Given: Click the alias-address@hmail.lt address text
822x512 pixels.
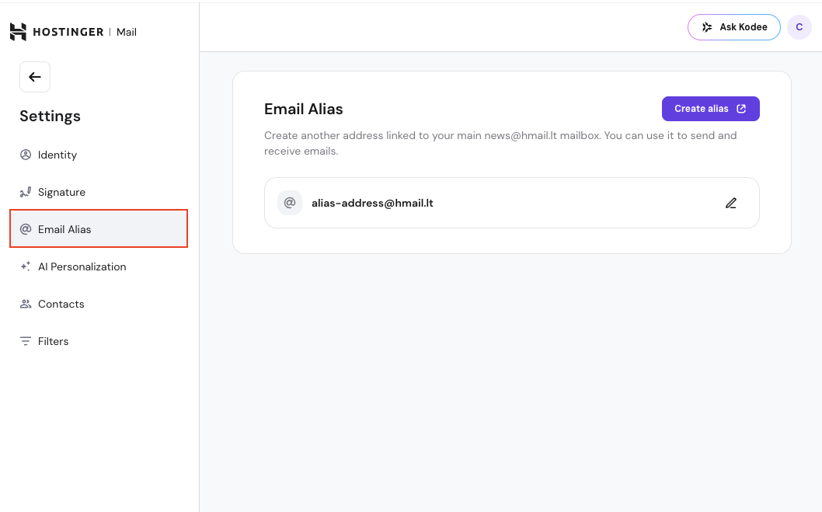Looking at the screenshot, I should point(372,203).
